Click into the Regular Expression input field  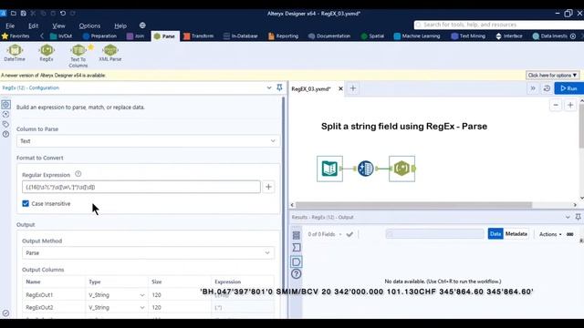pos(141,187)
